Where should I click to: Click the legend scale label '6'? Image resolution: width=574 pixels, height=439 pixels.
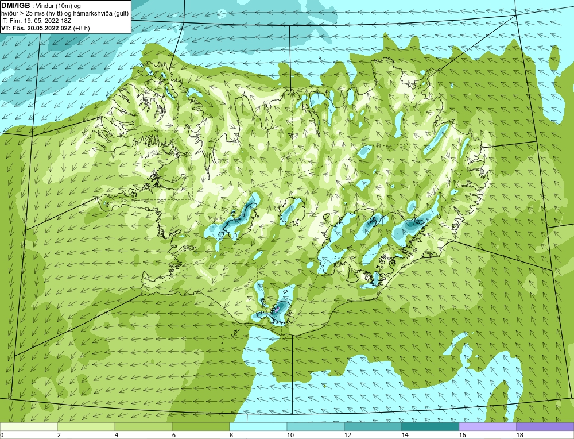[x=174, y=435]
